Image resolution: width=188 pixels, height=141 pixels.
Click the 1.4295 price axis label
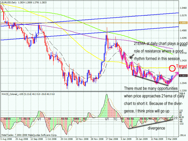click(x=183, y=38)
